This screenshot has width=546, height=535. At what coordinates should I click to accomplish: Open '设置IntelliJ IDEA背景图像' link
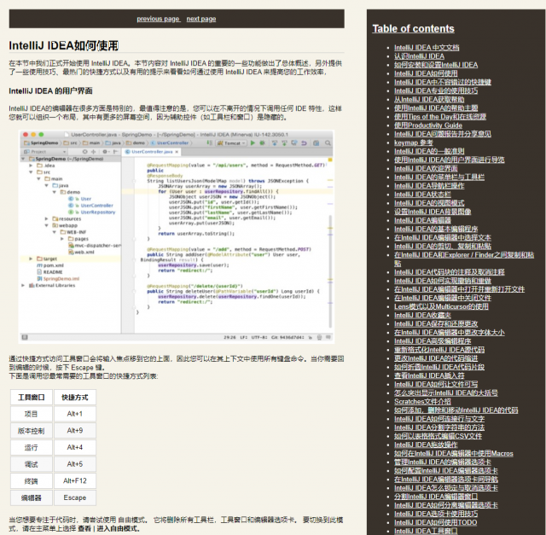click(x=433, y=212)
